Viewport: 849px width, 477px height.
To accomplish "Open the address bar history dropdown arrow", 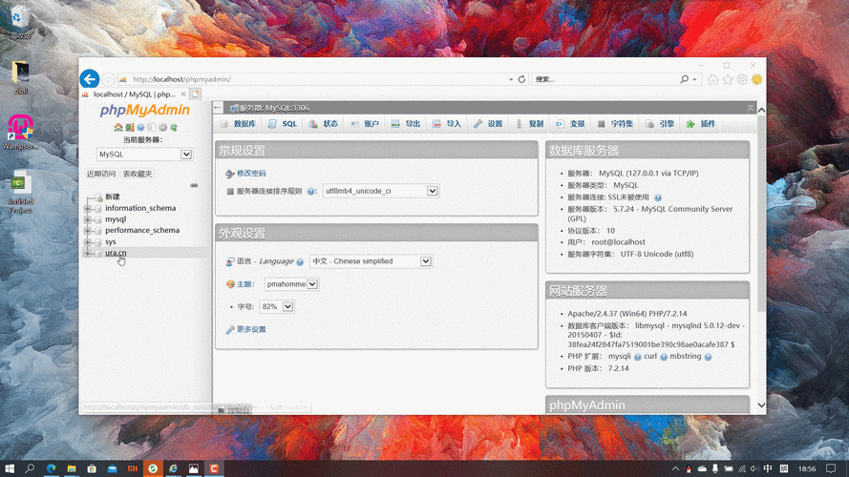I will (x=511, y=79).
